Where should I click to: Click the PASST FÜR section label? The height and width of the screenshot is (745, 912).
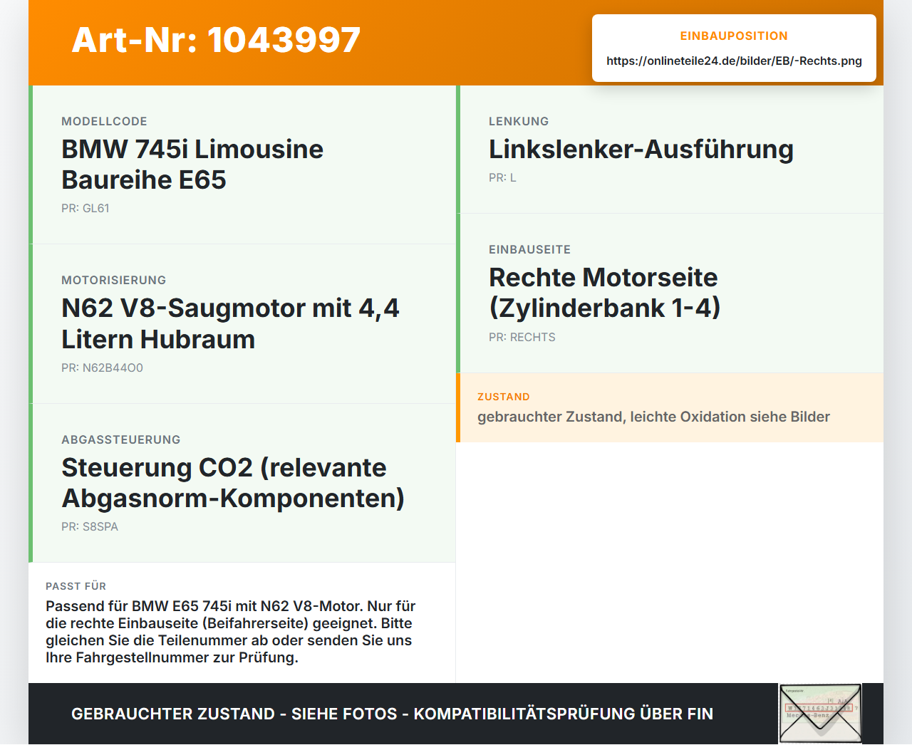click(76, 586)
